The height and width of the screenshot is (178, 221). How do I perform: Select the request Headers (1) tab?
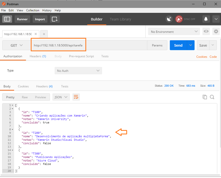click(38, 56)
